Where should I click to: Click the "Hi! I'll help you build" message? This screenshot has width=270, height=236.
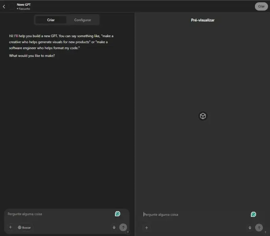click(x=61, y=42)
